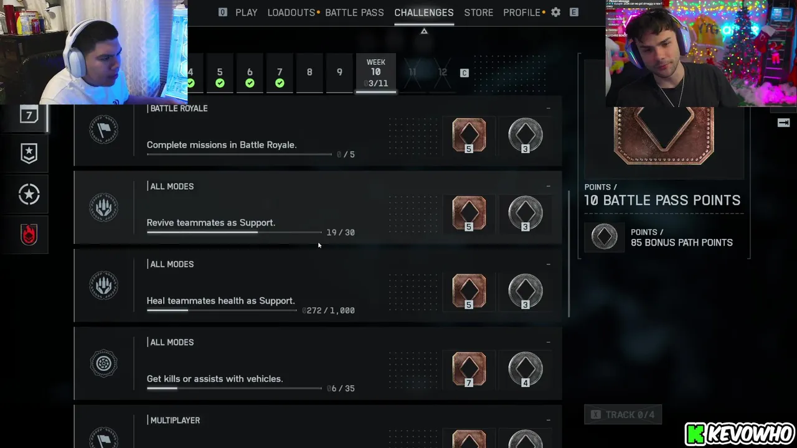Image resolution: width=797 pixels, height=448 pixels.
Task: Select locked week 11 tab
Action: tap(412, 73)
